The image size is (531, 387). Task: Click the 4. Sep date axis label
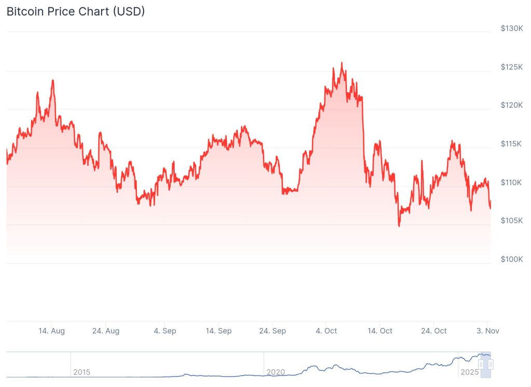coord(165,331)
